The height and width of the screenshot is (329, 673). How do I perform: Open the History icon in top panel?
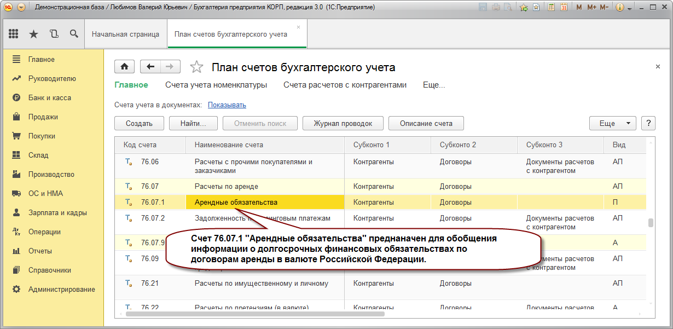pos(54,34)
